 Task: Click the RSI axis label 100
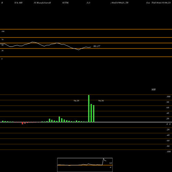3,31
